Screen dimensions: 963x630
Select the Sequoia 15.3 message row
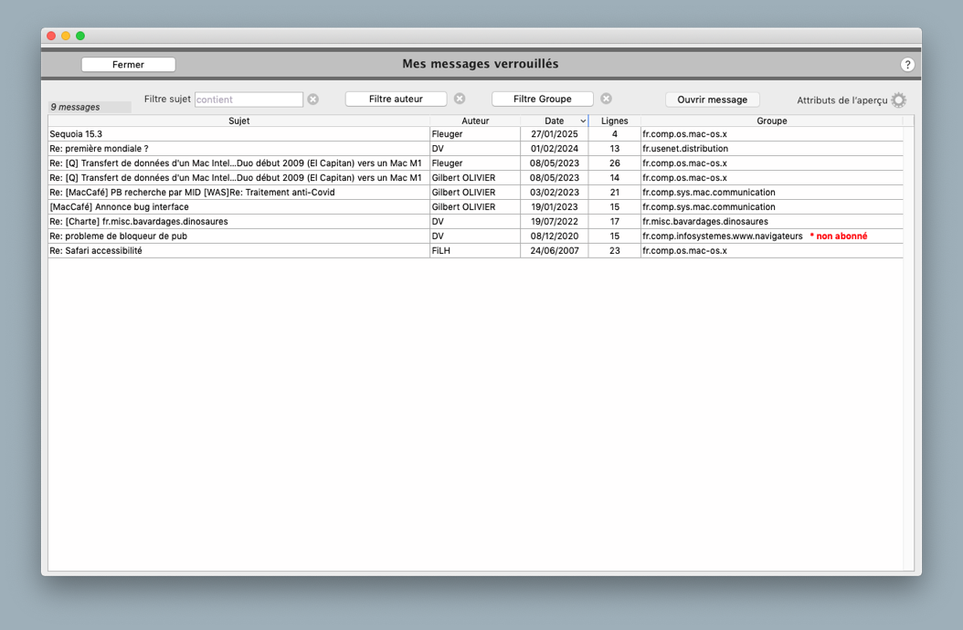tap(238, 134)
